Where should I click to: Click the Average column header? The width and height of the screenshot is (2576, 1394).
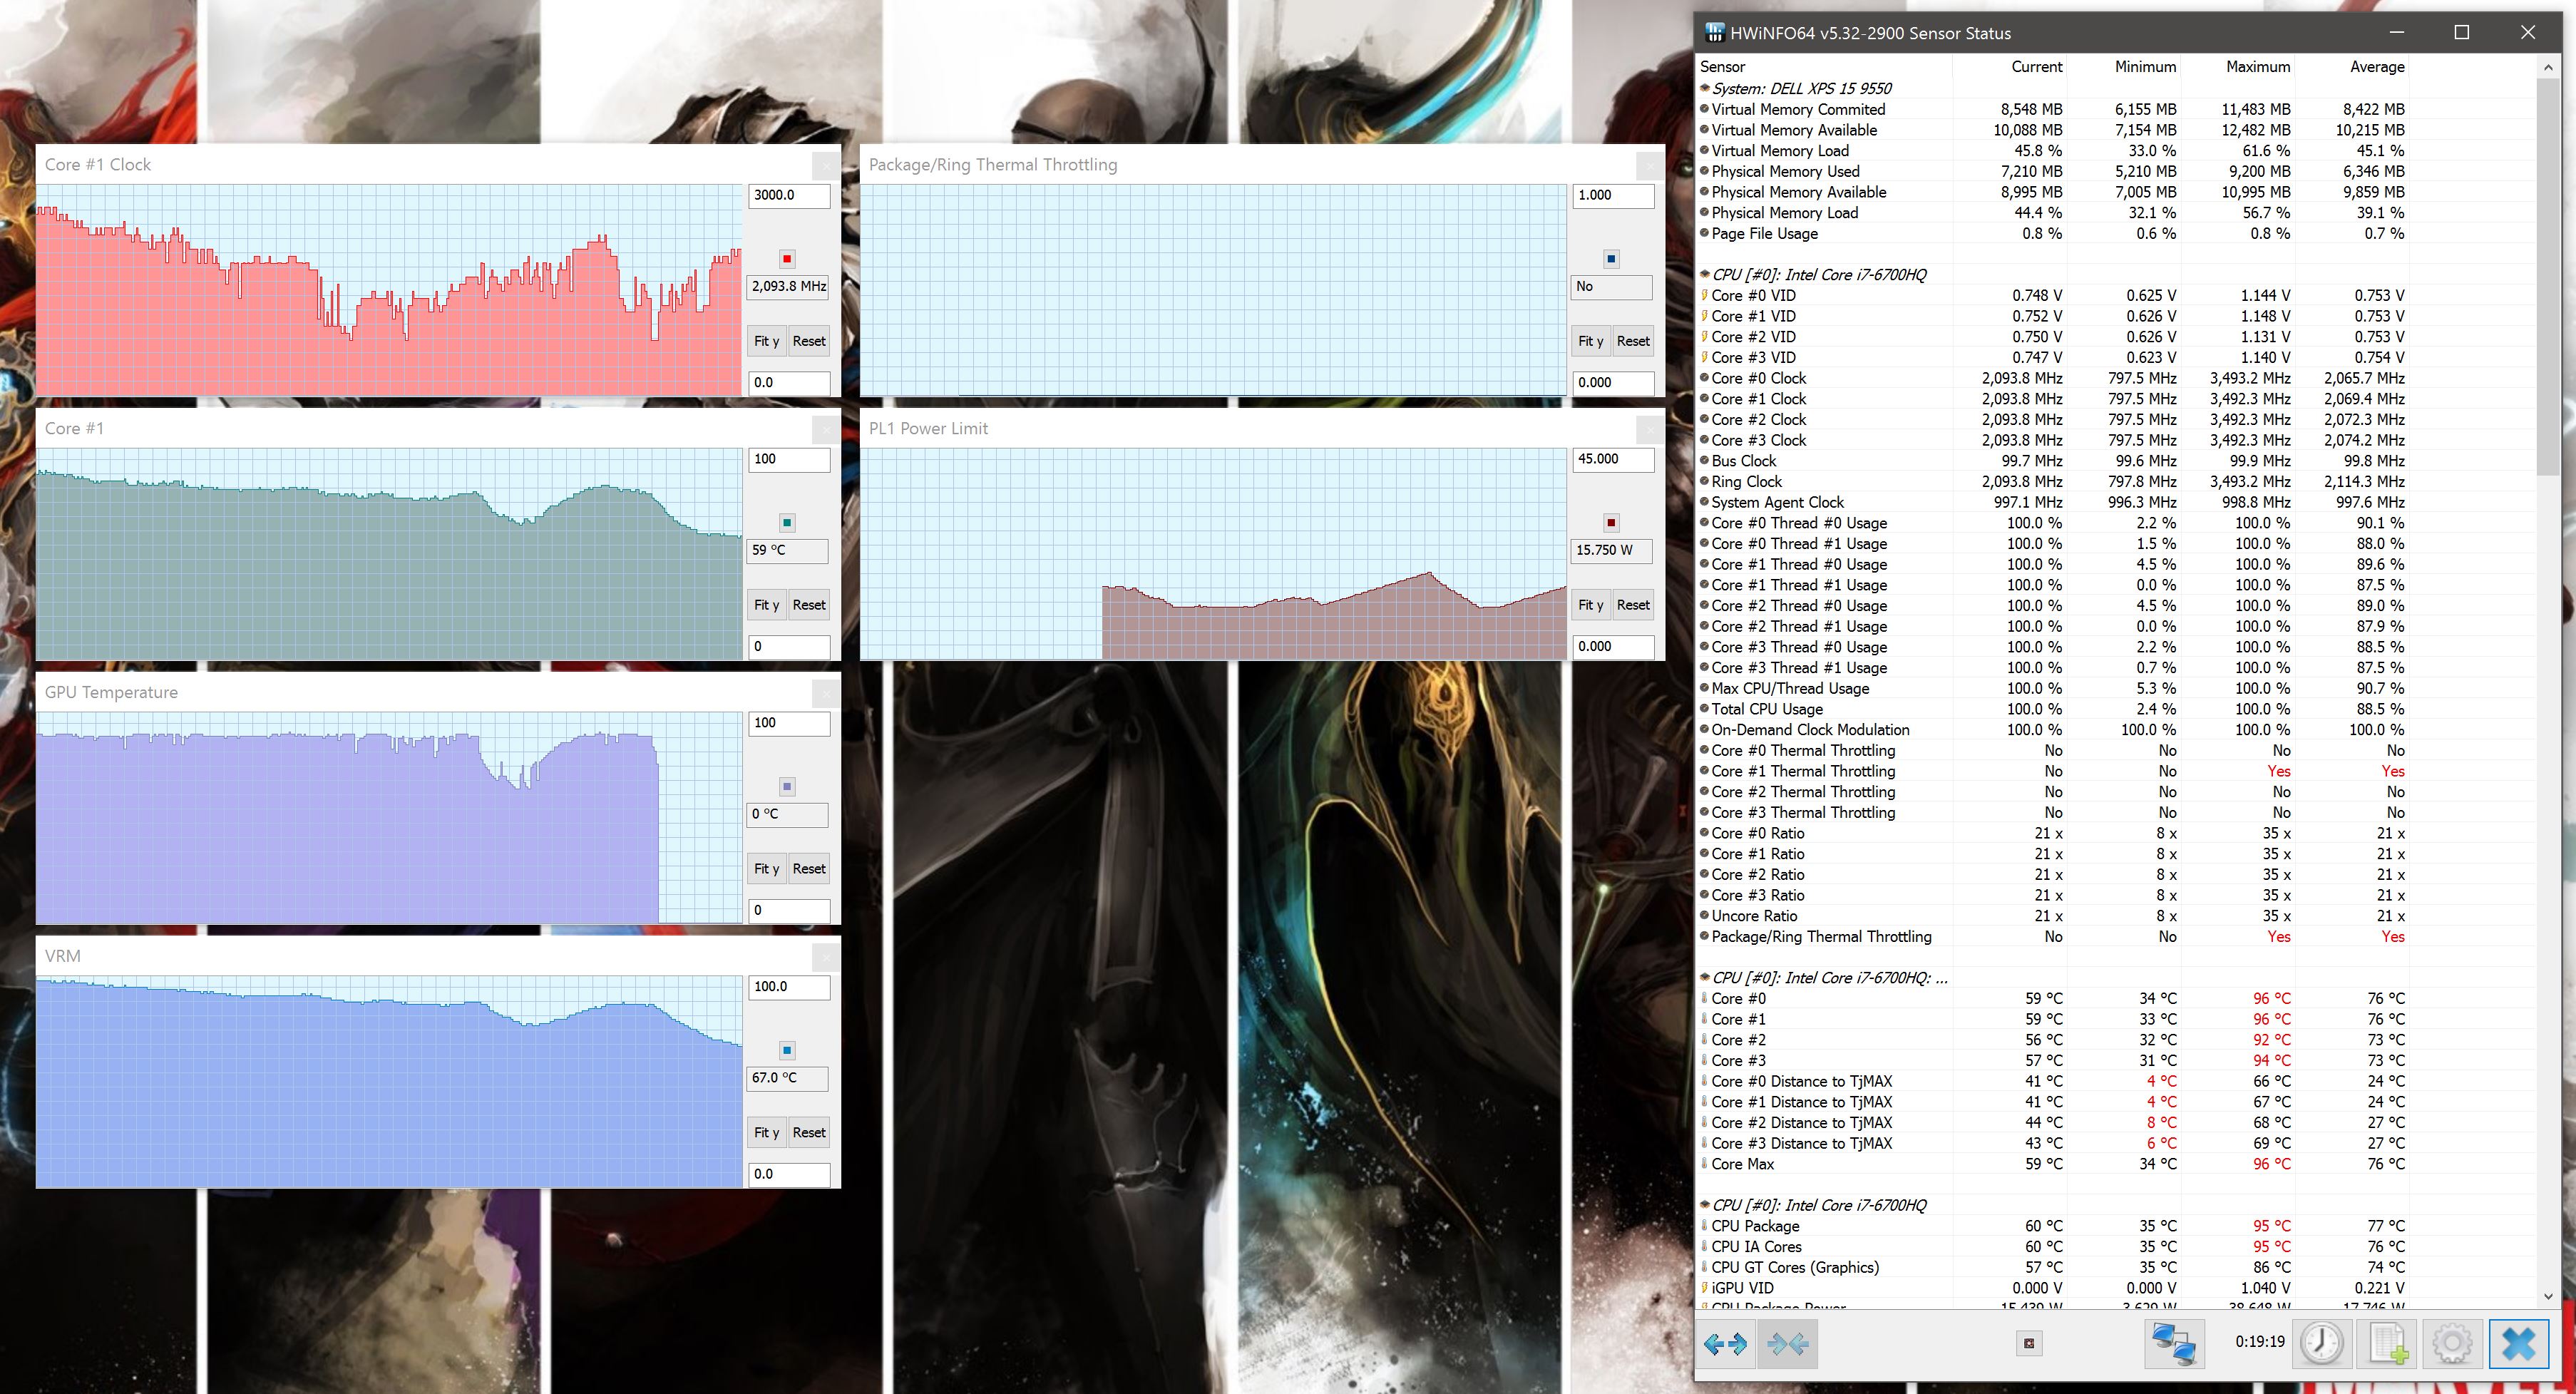tap(2351, 66)
